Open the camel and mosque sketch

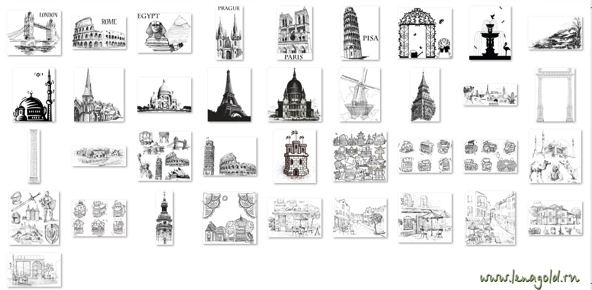[x=555, y=156]
